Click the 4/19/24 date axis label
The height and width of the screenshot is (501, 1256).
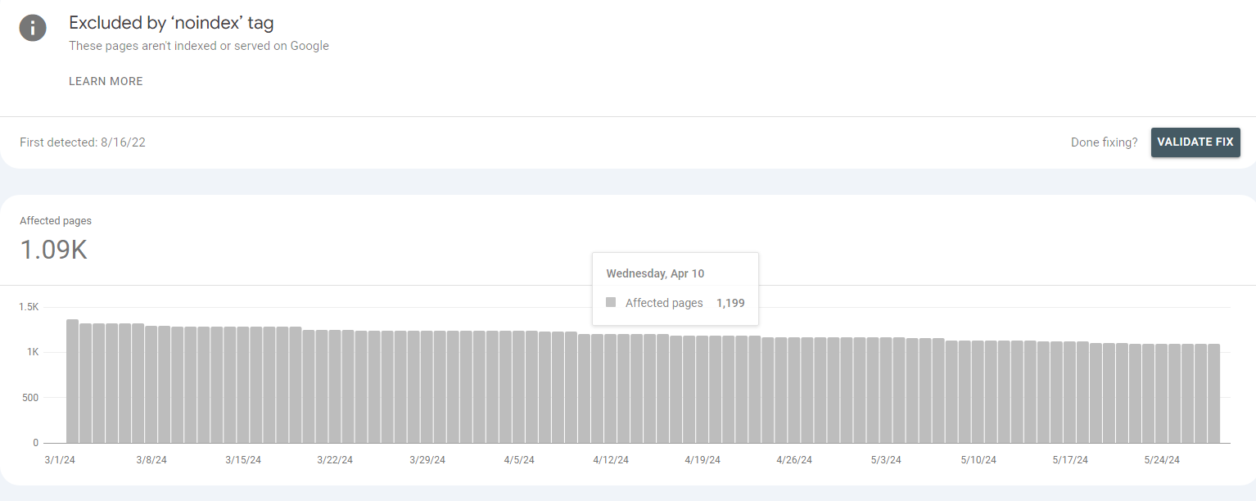[703, 460]
